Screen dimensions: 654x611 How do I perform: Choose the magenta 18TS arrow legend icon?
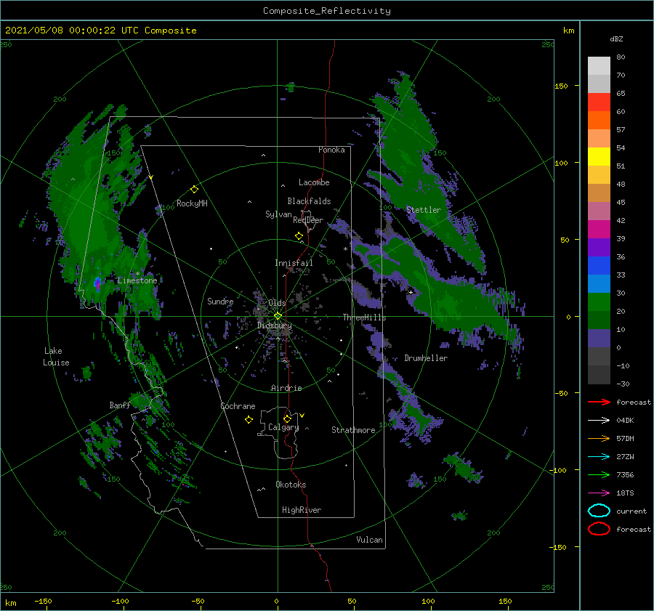599,493
